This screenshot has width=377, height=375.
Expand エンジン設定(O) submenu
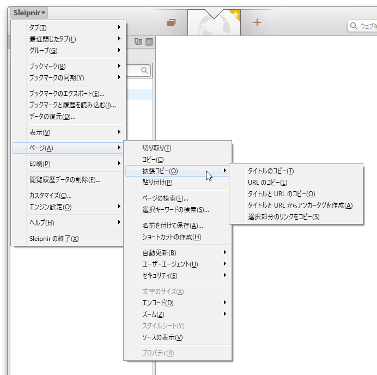point(68,207)
